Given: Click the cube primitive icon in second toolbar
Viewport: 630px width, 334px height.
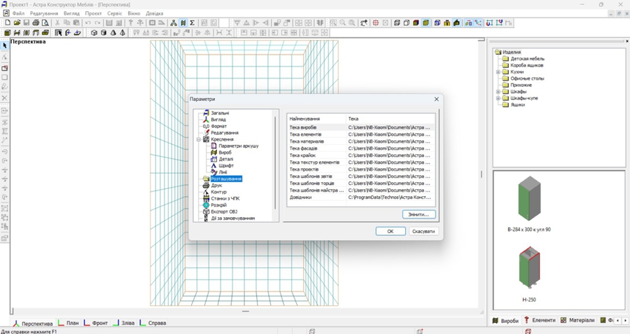Looking at the screenshot, I should click(94, 32).
